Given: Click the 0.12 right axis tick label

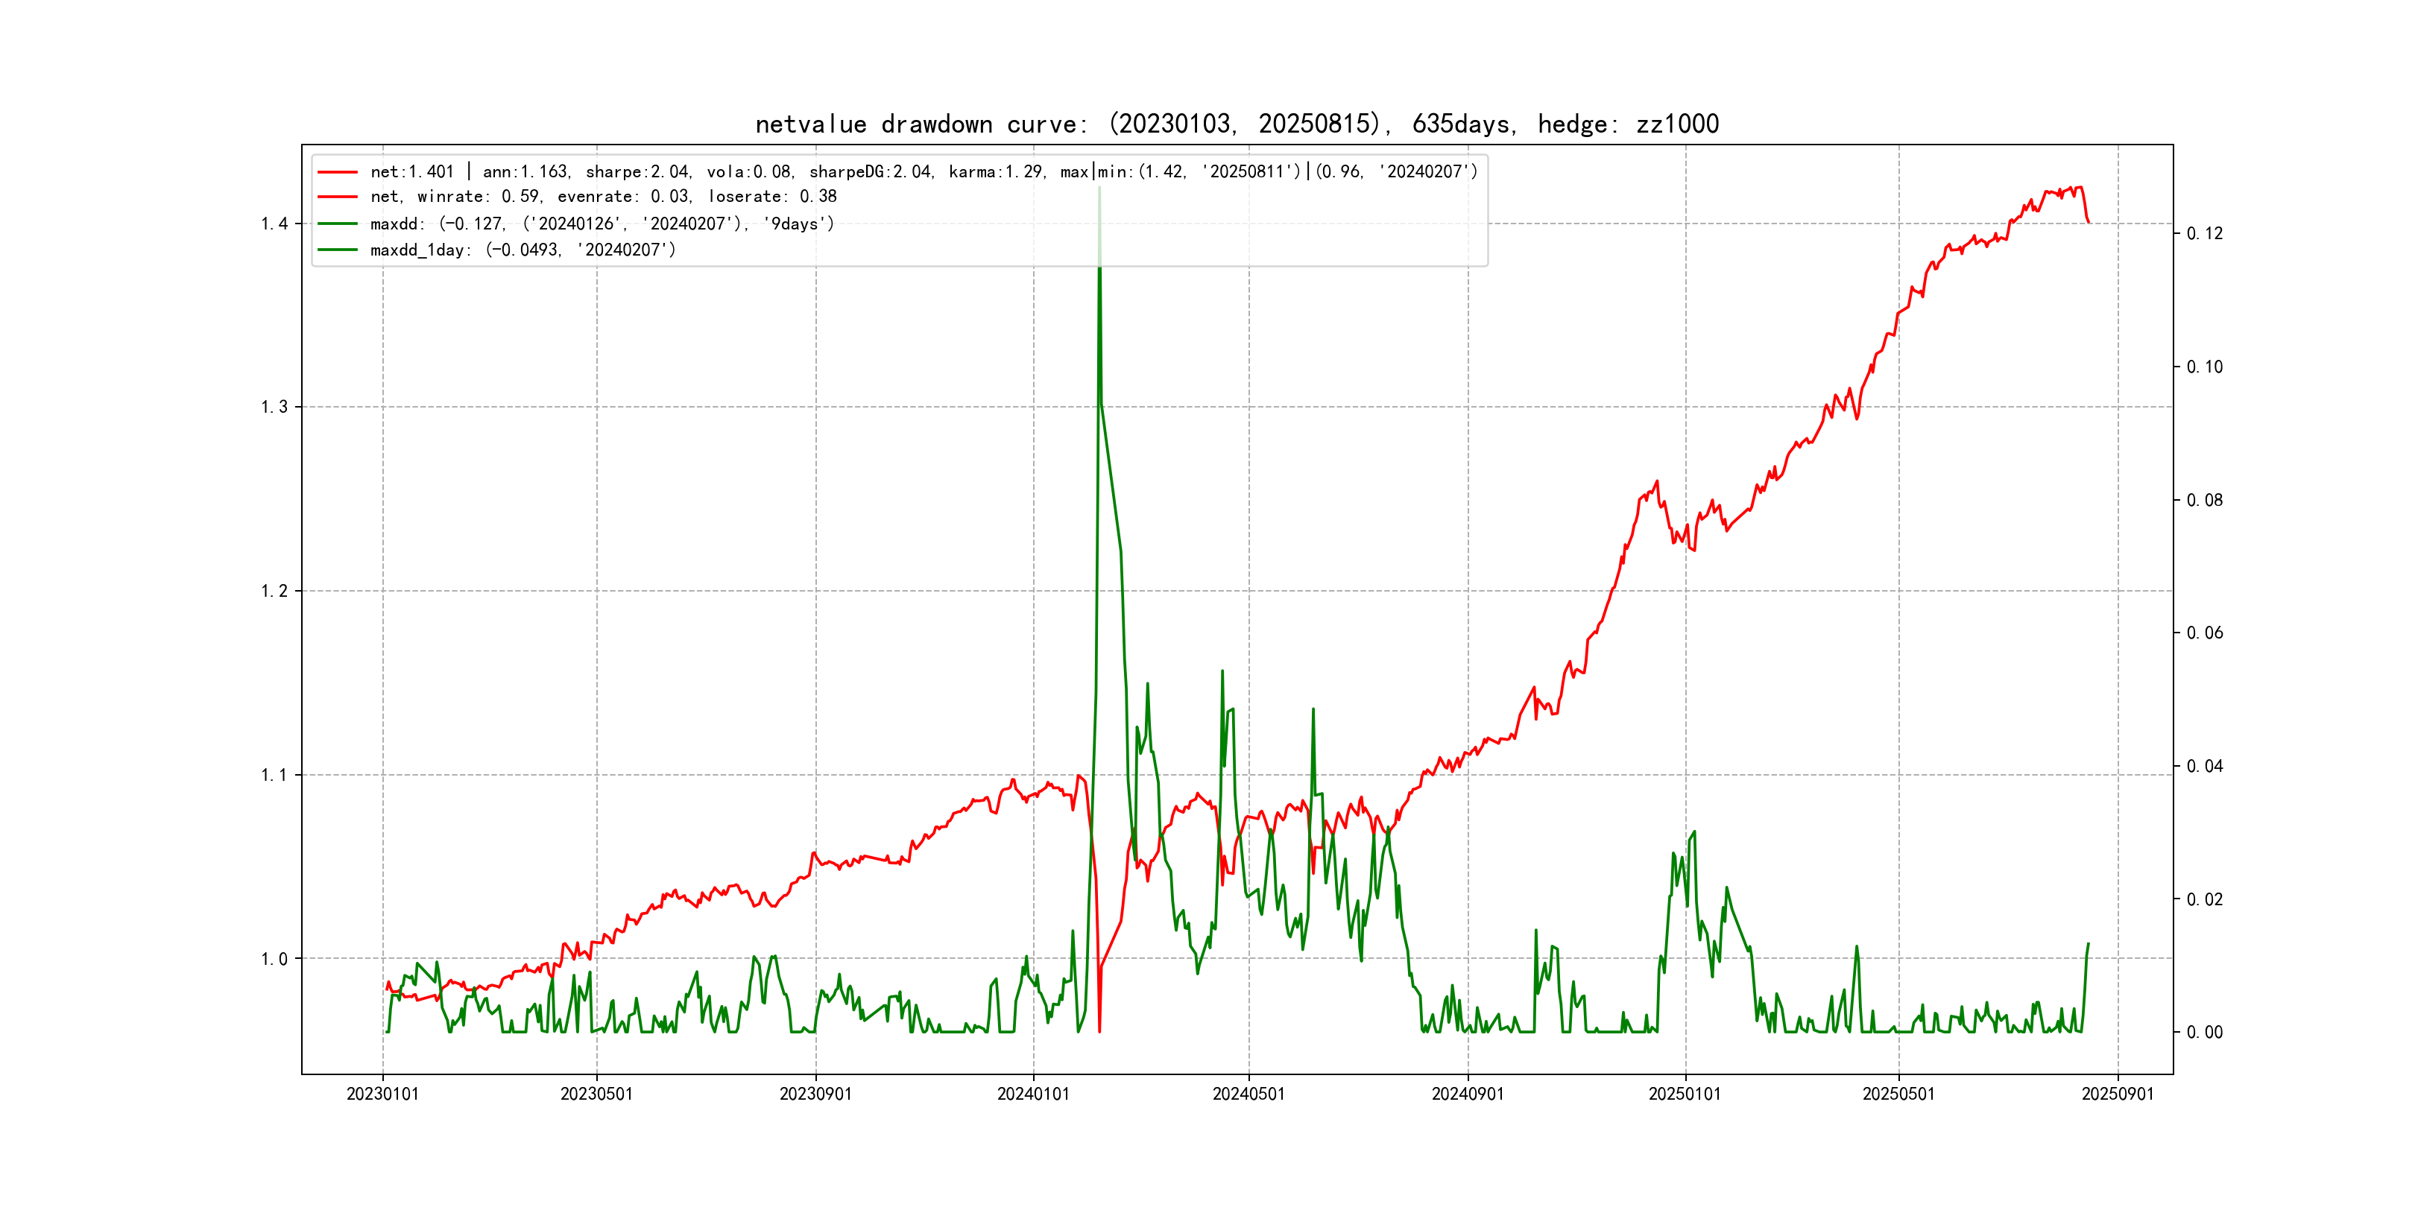Looking at the screenshot, I should click(x=2204, y=233).
